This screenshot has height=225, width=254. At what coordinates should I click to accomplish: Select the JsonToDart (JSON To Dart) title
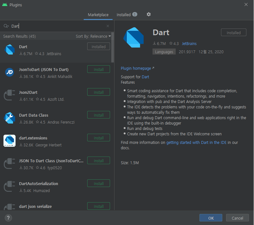[x=44, y=70]
